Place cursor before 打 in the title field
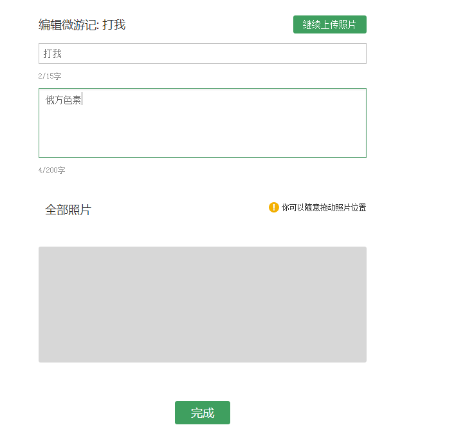 [x=44, y=53]
